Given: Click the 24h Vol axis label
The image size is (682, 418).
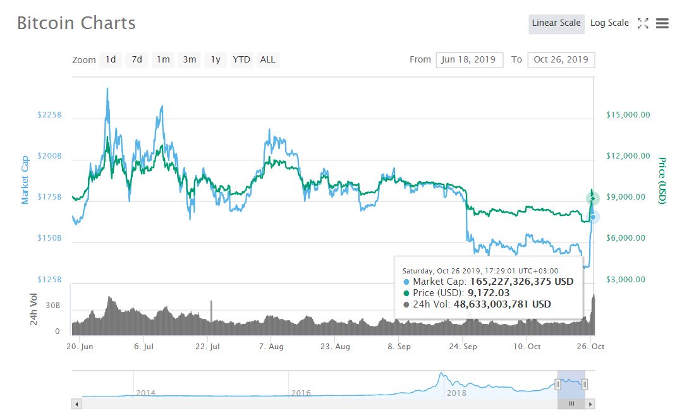Looking at the screenshot, I should click(33, 309).
